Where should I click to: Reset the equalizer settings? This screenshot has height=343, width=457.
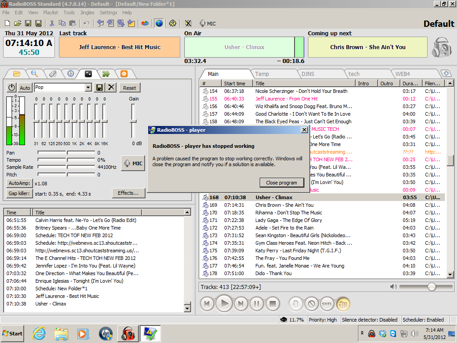pyautogui.click(x=129, y=88)
